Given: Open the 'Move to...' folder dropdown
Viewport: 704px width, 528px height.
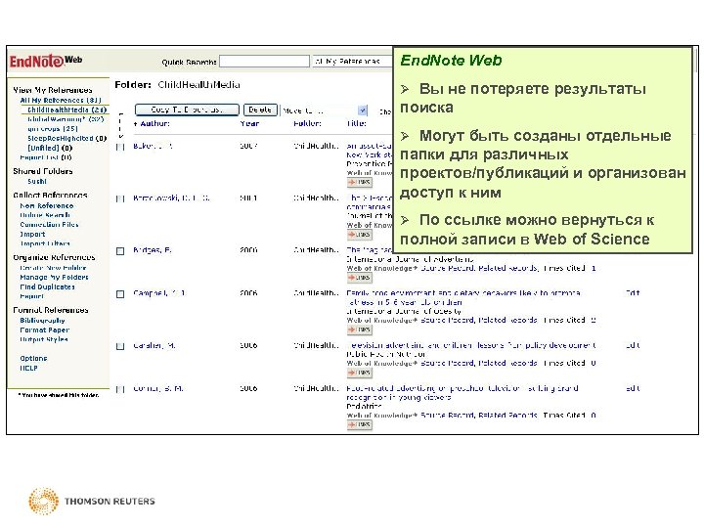Looking at the screenshot, I should click(x=325, y=110).
